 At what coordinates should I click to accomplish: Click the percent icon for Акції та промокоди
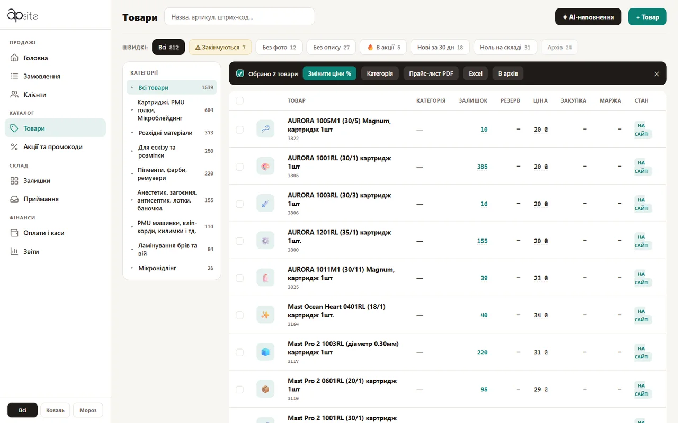click(x=14, y=147)
